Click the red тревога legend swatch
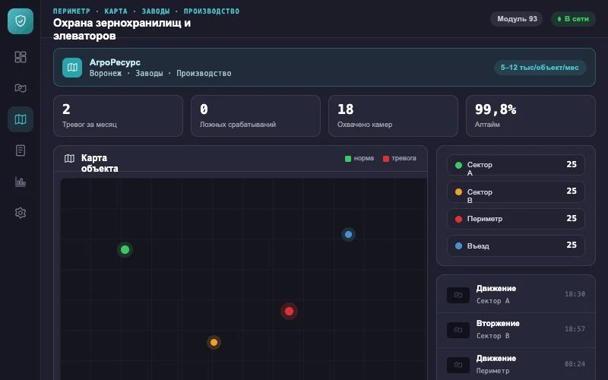This screenshot has height=380, width=608. 386,159
